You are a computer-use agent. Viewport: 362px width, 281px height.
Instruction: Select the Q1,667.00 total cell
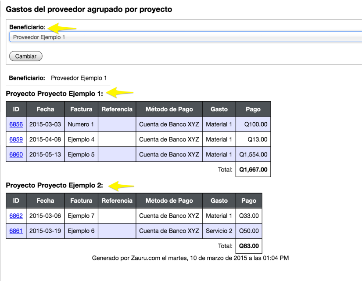pyautogui.click(x=253, y=170)
